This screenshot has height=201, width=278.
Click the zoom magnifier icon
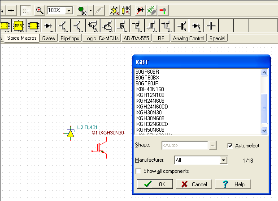39,11
